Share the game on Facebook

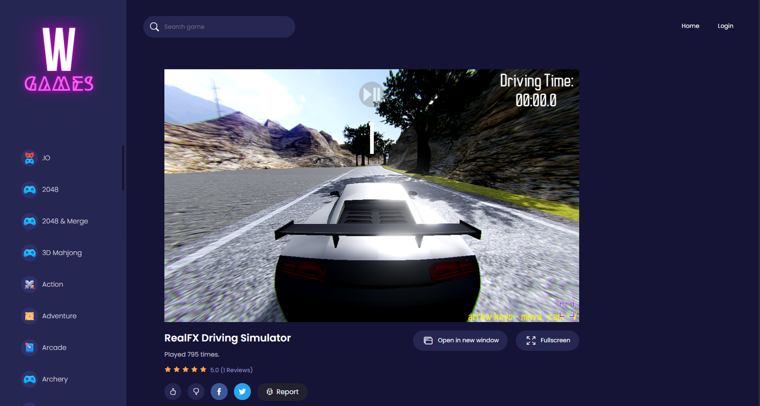pos(219,392)
